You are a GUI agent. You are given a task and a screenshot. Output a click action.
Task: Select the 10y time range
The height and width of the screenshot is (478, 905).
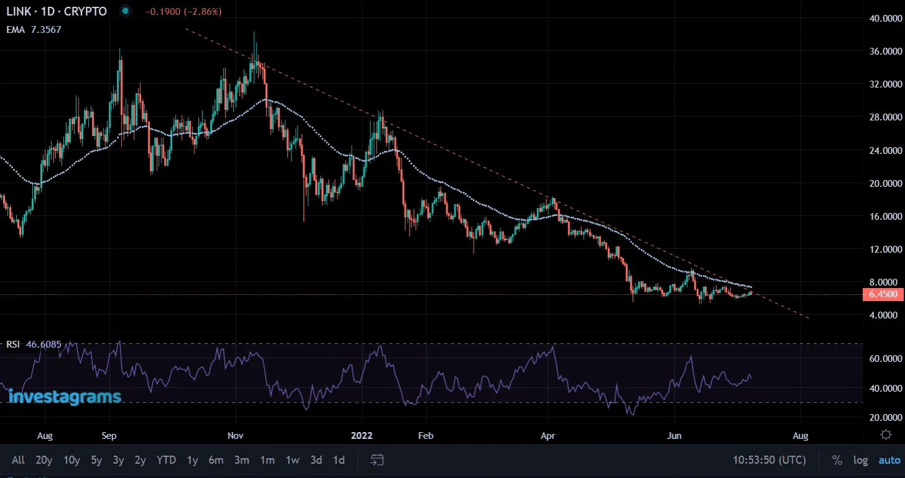point(71,460)
